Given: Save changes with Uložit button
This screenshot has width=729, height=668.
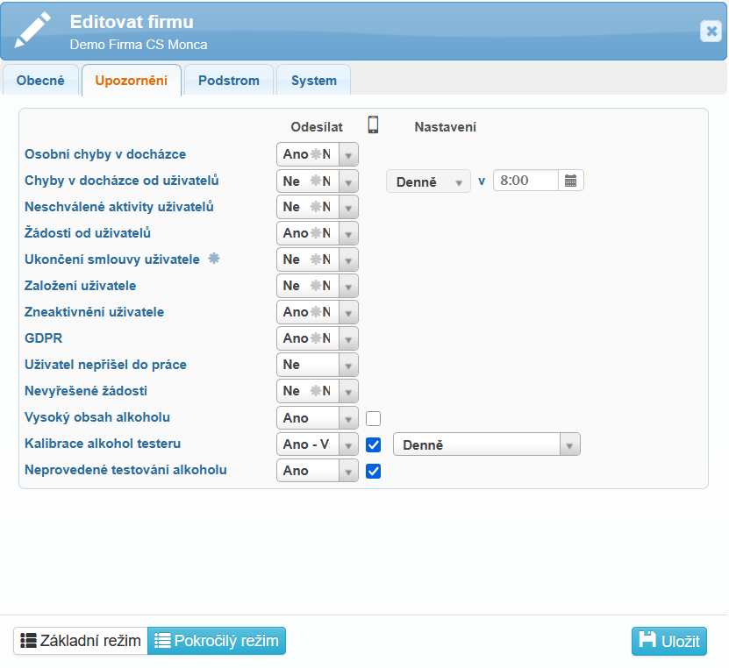Looking at the screenshot, I should 668,641.
